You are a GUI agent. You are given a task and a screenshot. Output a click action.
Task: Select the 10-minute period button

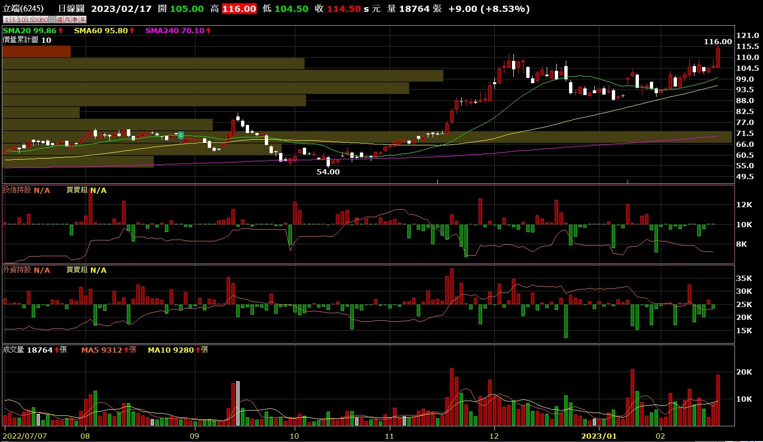[22, 19]
